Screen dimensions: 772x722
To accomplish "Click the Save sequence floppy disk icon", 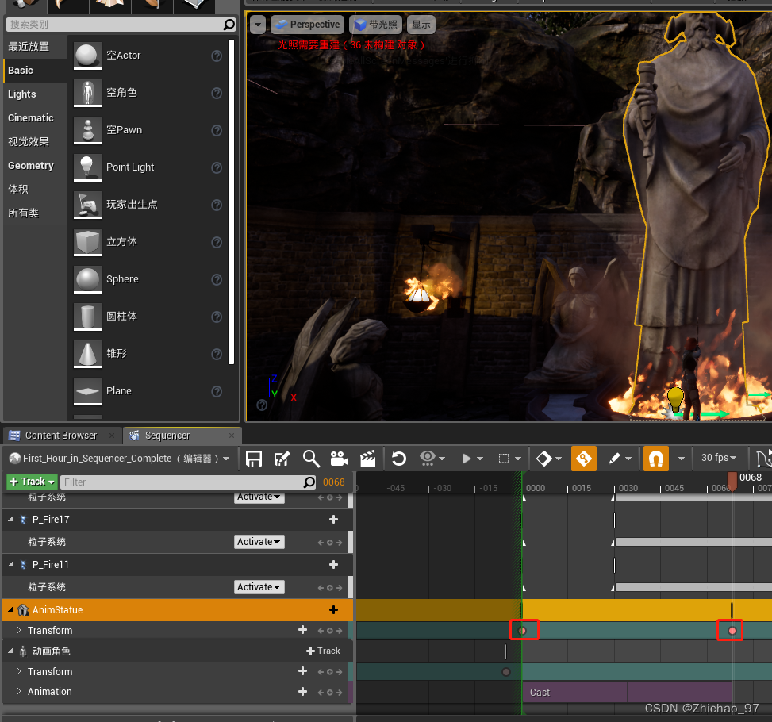I will [x=254, y=459].
